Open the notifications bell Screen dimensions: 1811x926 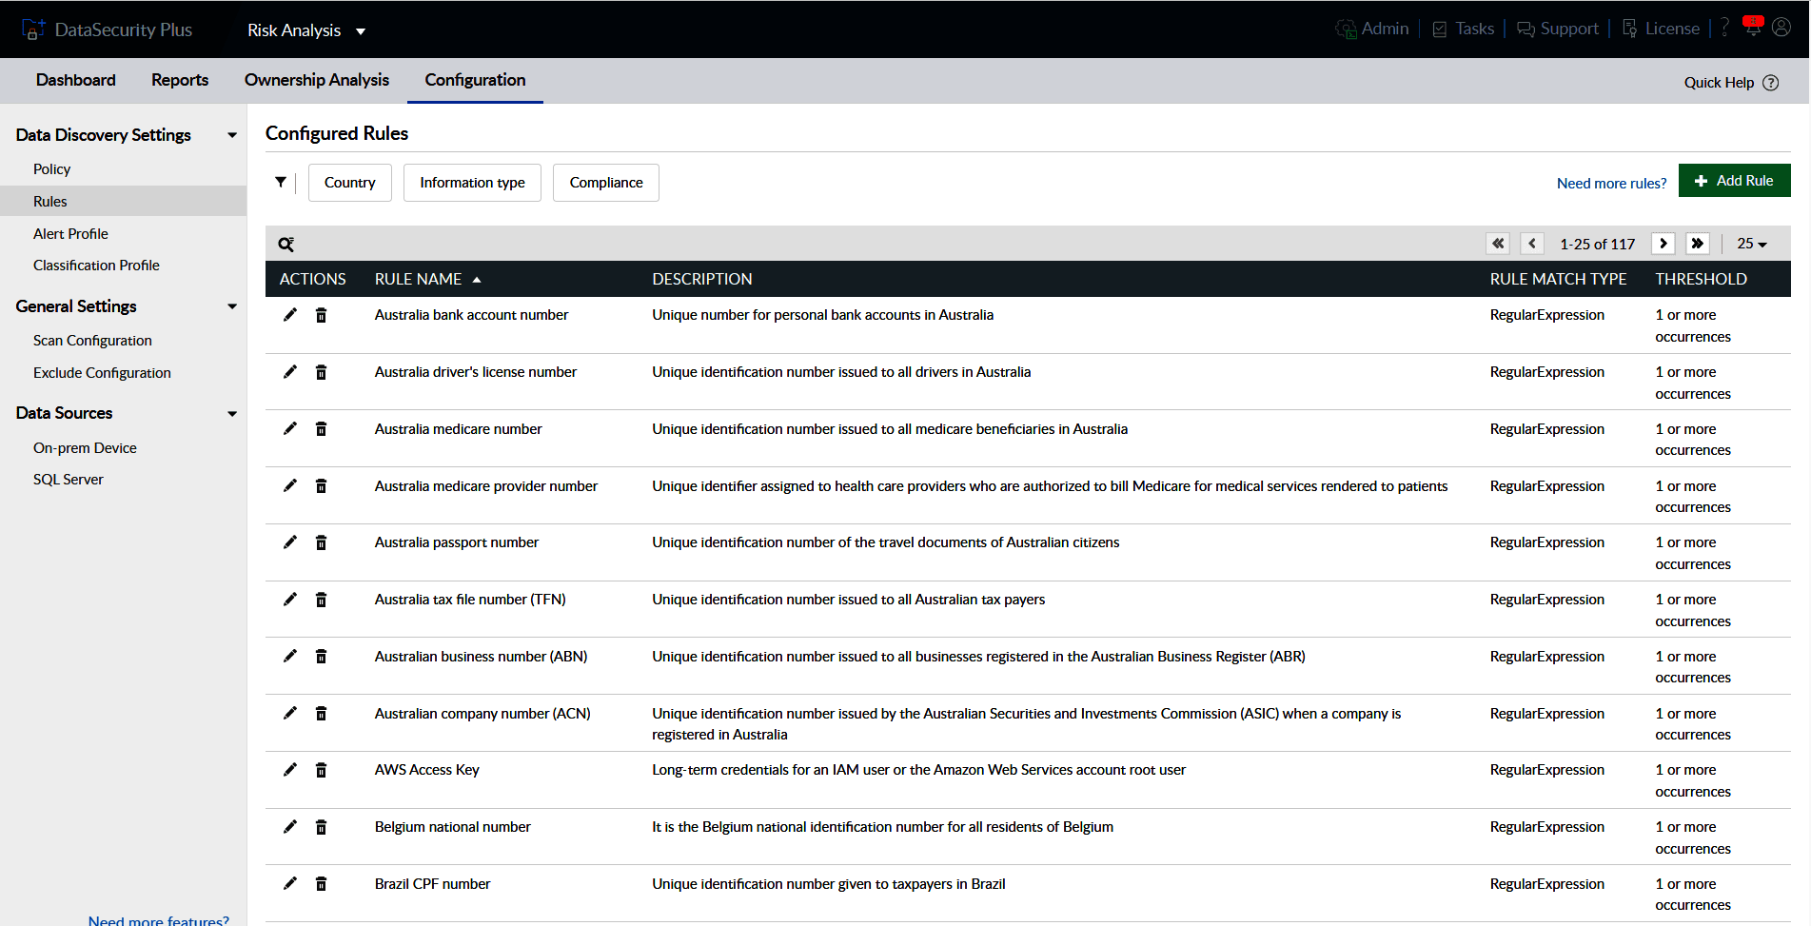(x=1752, y=28)
